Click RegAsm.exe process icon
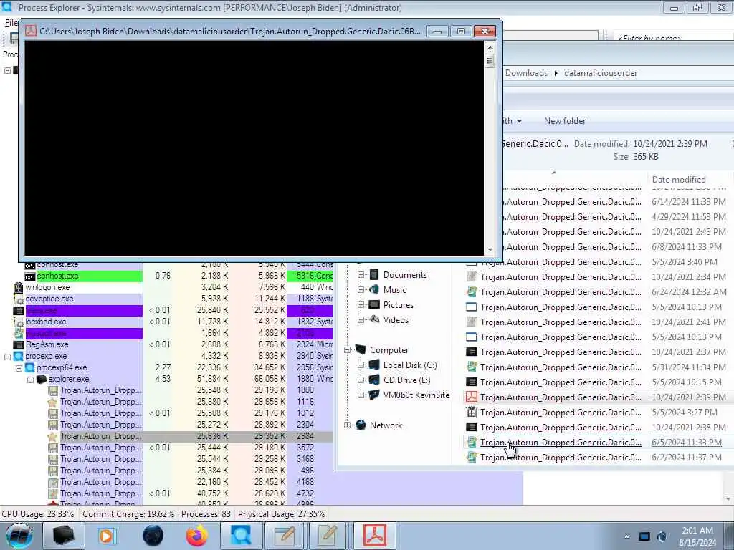 click(19, 345)
